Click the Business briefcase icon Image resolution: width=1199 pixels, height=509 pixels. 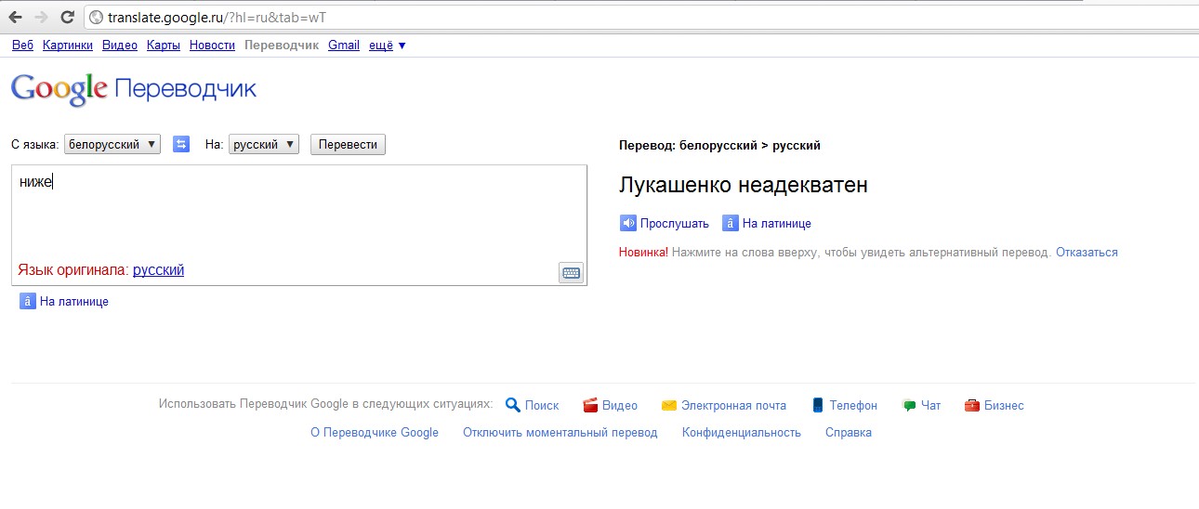coord(971,405)
